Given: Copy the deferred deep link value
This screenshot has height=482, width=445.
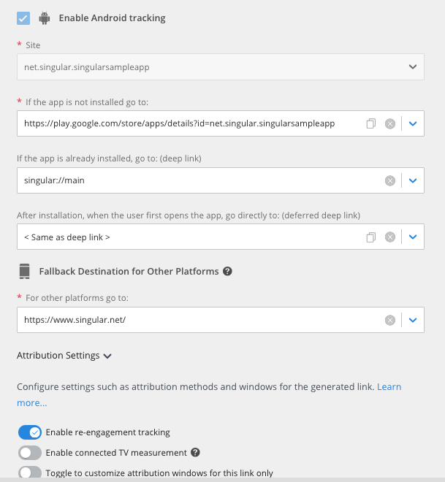Looking at the screenshot, I should 371,237.
